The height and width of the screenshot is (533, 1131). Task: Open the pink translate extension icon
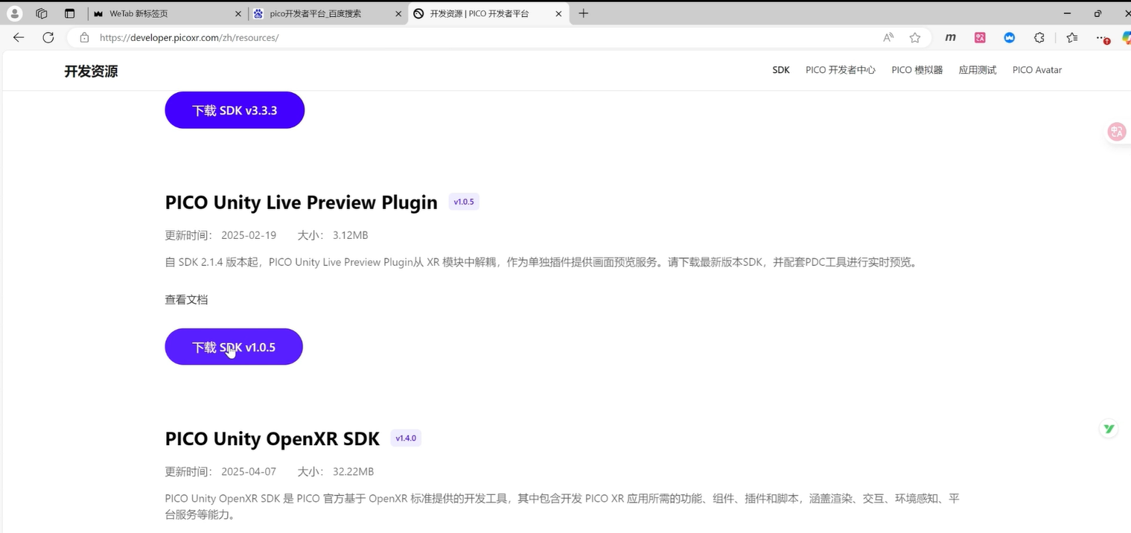coord(980,37)
